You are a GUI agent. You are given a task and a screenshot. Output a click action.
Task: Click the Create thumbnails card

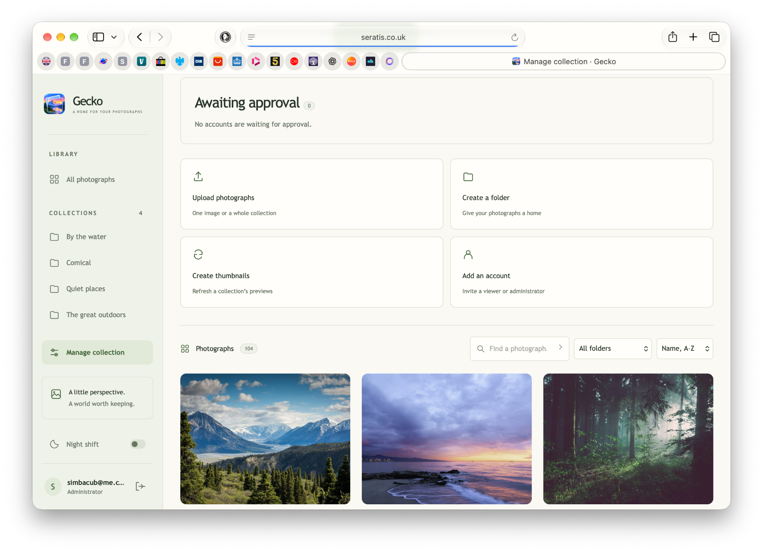coord(311,272)
